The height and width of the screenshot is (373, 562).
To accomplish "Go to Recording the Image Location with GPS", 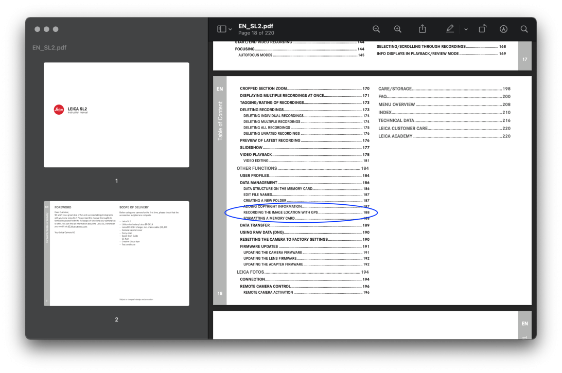I will click(280, 212).
